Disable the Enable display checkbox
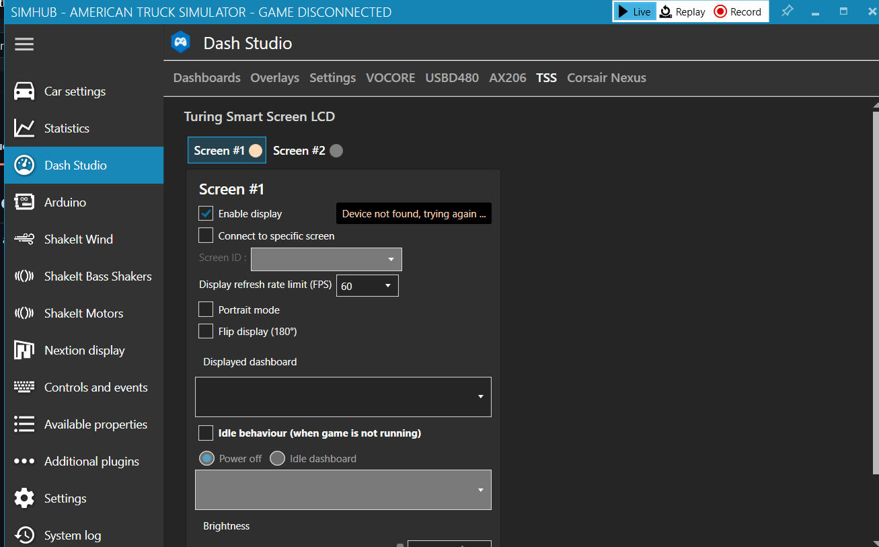Image resolution: width=879 pixels, height=547 pixels. click(x=206, y=213)
